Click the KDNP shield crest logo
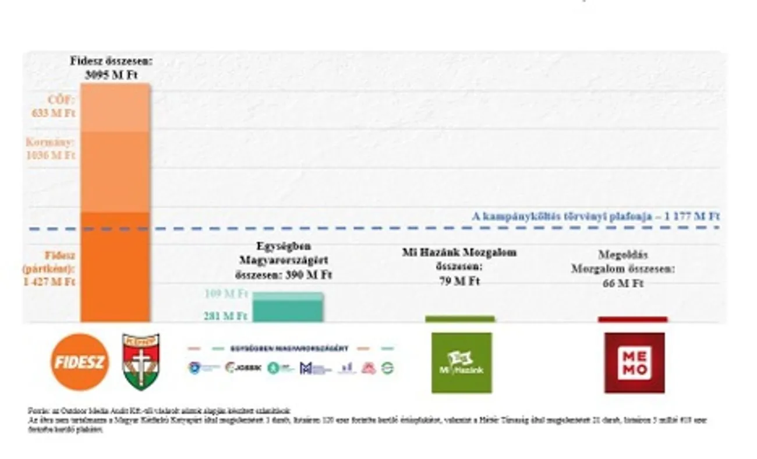This screenshot has height=459, width=757. pyautogui.click(x=140, y=362)
